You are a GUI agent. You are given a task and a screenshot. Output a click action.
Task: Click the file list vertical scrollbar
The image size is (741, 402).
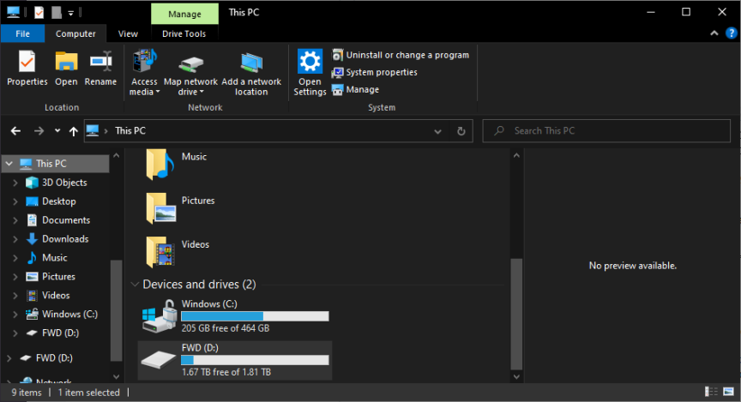pos(515,309)
